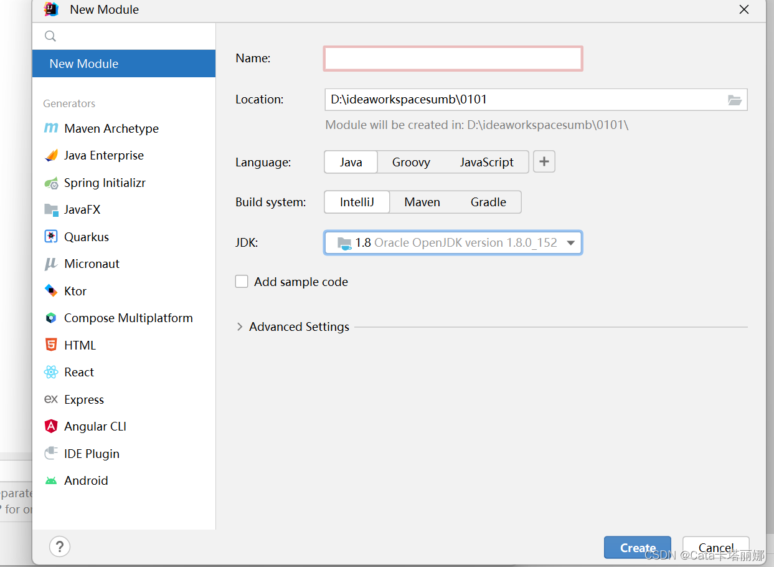774x567 pixels.
Task: Set build system to Maven
Action: [x=422, y=202]
